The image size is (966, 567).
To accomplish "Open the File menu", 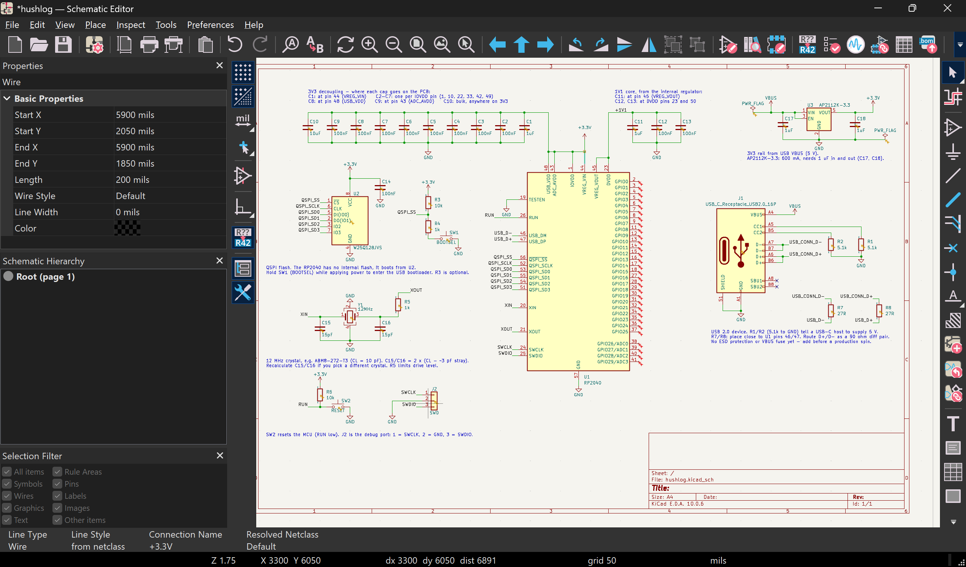I will click(12, 25).
